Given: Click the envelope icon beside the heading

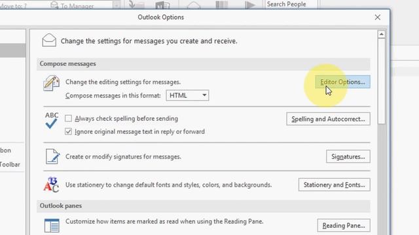Looking at the screenshot, I should pyautogui.click(x=49, y=40).
